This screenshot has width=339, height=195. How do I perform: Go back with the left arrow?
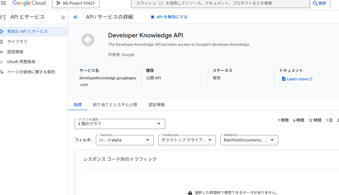pyautogui.click(x=76, y=17)
